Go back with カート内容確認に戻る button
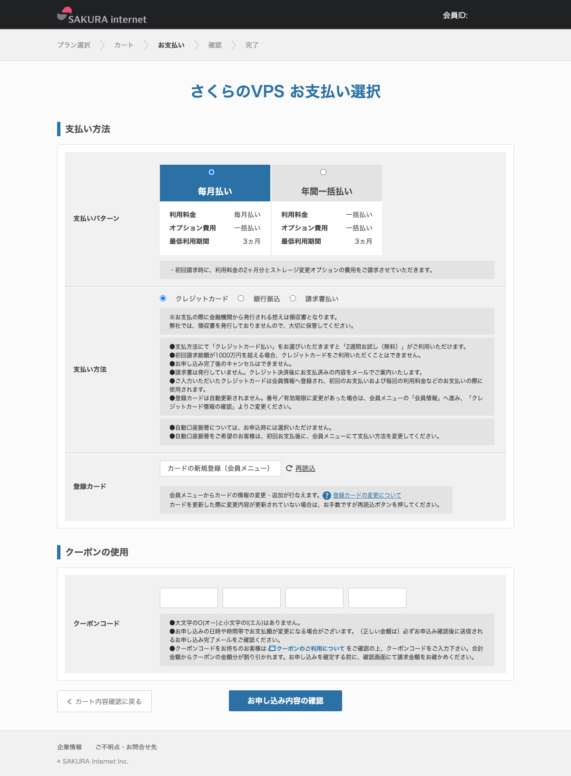The height and width of the screenshot is (776, 571). pyautogui.click(x=104, y=701)
